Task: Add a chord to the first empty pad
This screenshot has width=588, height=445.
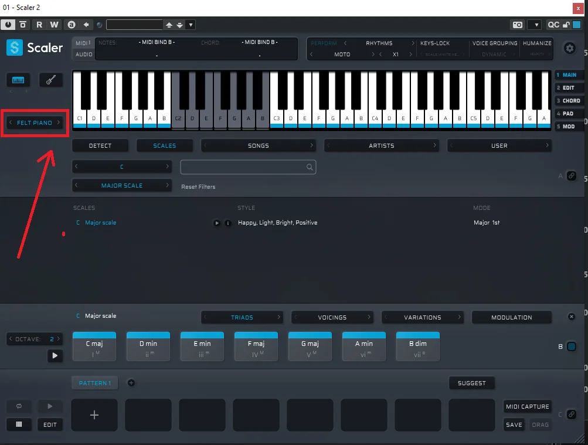Action: (x=94, y=415)
